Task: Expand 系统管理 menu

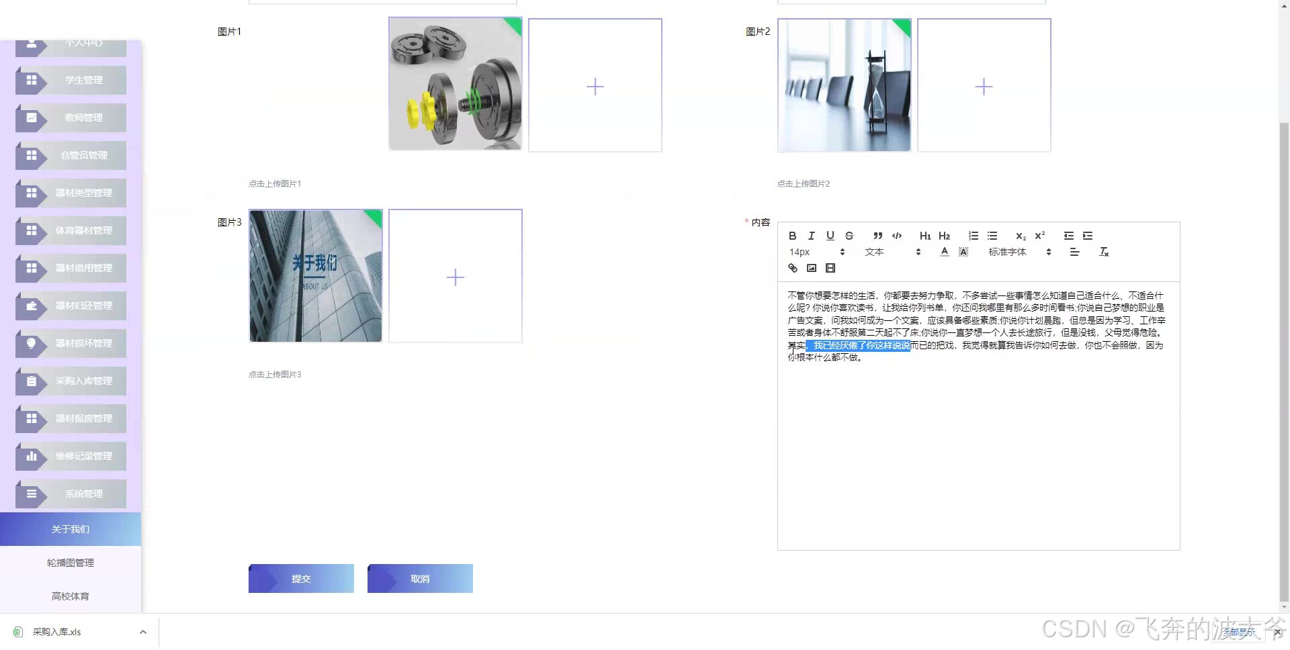Action: [71, 494]
